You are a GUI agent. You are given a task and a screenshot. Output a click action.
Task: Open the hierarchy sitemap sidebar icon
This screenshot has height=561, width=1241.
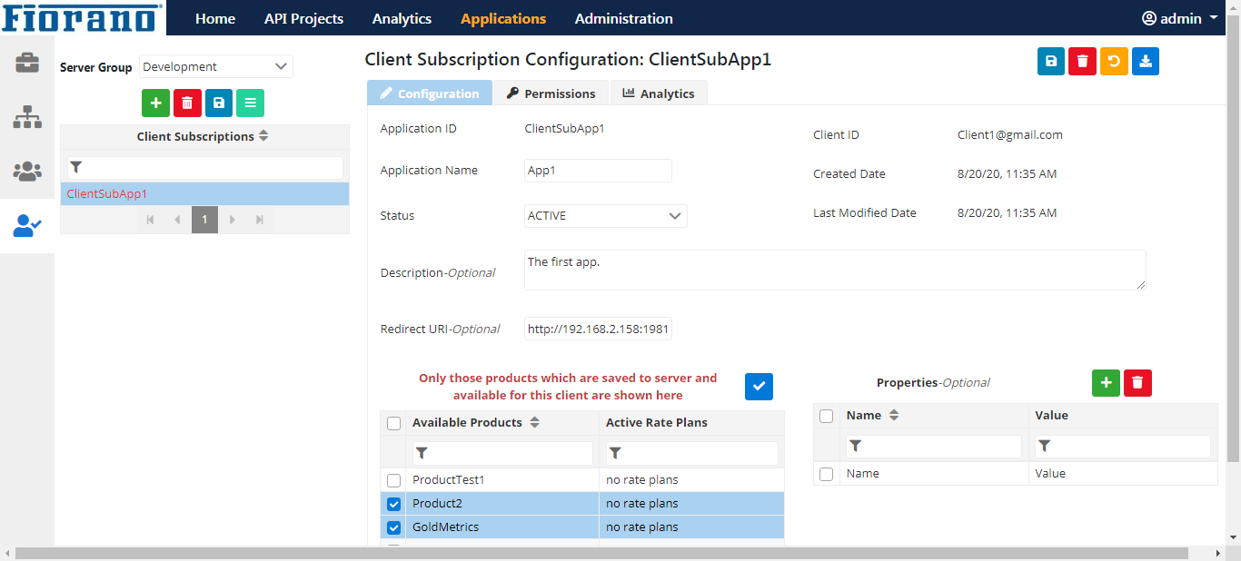(x=26, y=117)
